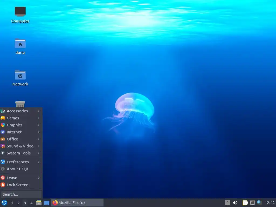Click the Internet globe icon
Screen dimensions: 276x207
[3, 132]
